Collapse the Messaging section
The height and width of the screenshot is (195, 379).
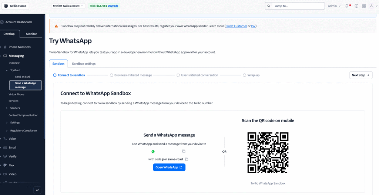1,56
